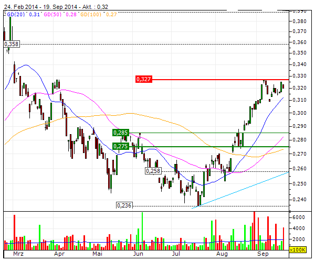Click the Aug month label on time axis
The height and width of the screenshot is (262, 315).
point(222,254)
